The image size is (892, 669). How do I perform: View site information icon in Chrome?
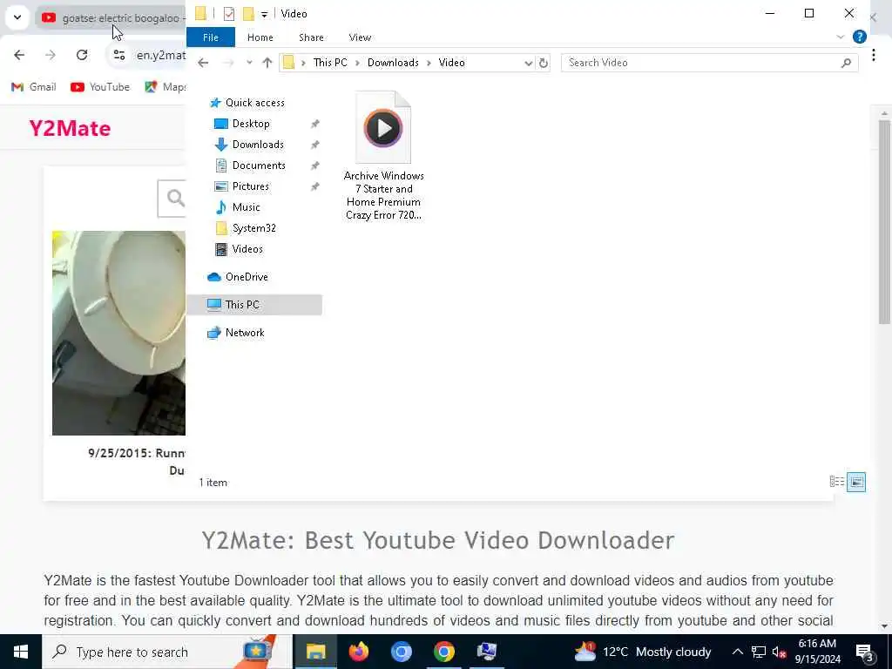click(x=118, y=55)
